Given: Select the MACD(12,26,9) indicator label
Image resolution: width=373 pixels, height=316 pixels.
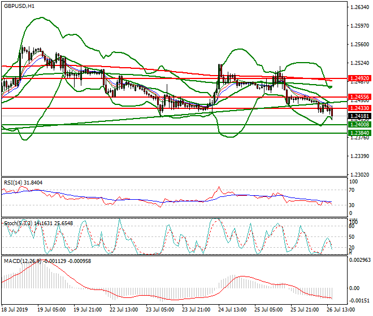Looking at the screenshot, I should pos(47,261).
